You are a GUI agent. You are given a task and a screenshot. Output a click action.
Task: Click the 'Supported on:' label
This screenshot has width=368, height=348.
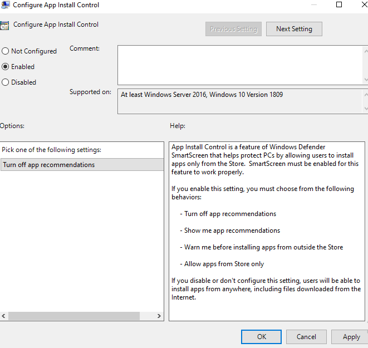click(90, 92)
